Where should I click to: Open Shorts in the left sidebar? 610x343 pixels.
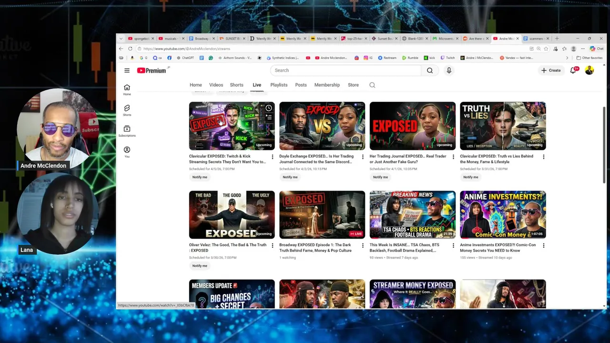(x=127, y=111)
